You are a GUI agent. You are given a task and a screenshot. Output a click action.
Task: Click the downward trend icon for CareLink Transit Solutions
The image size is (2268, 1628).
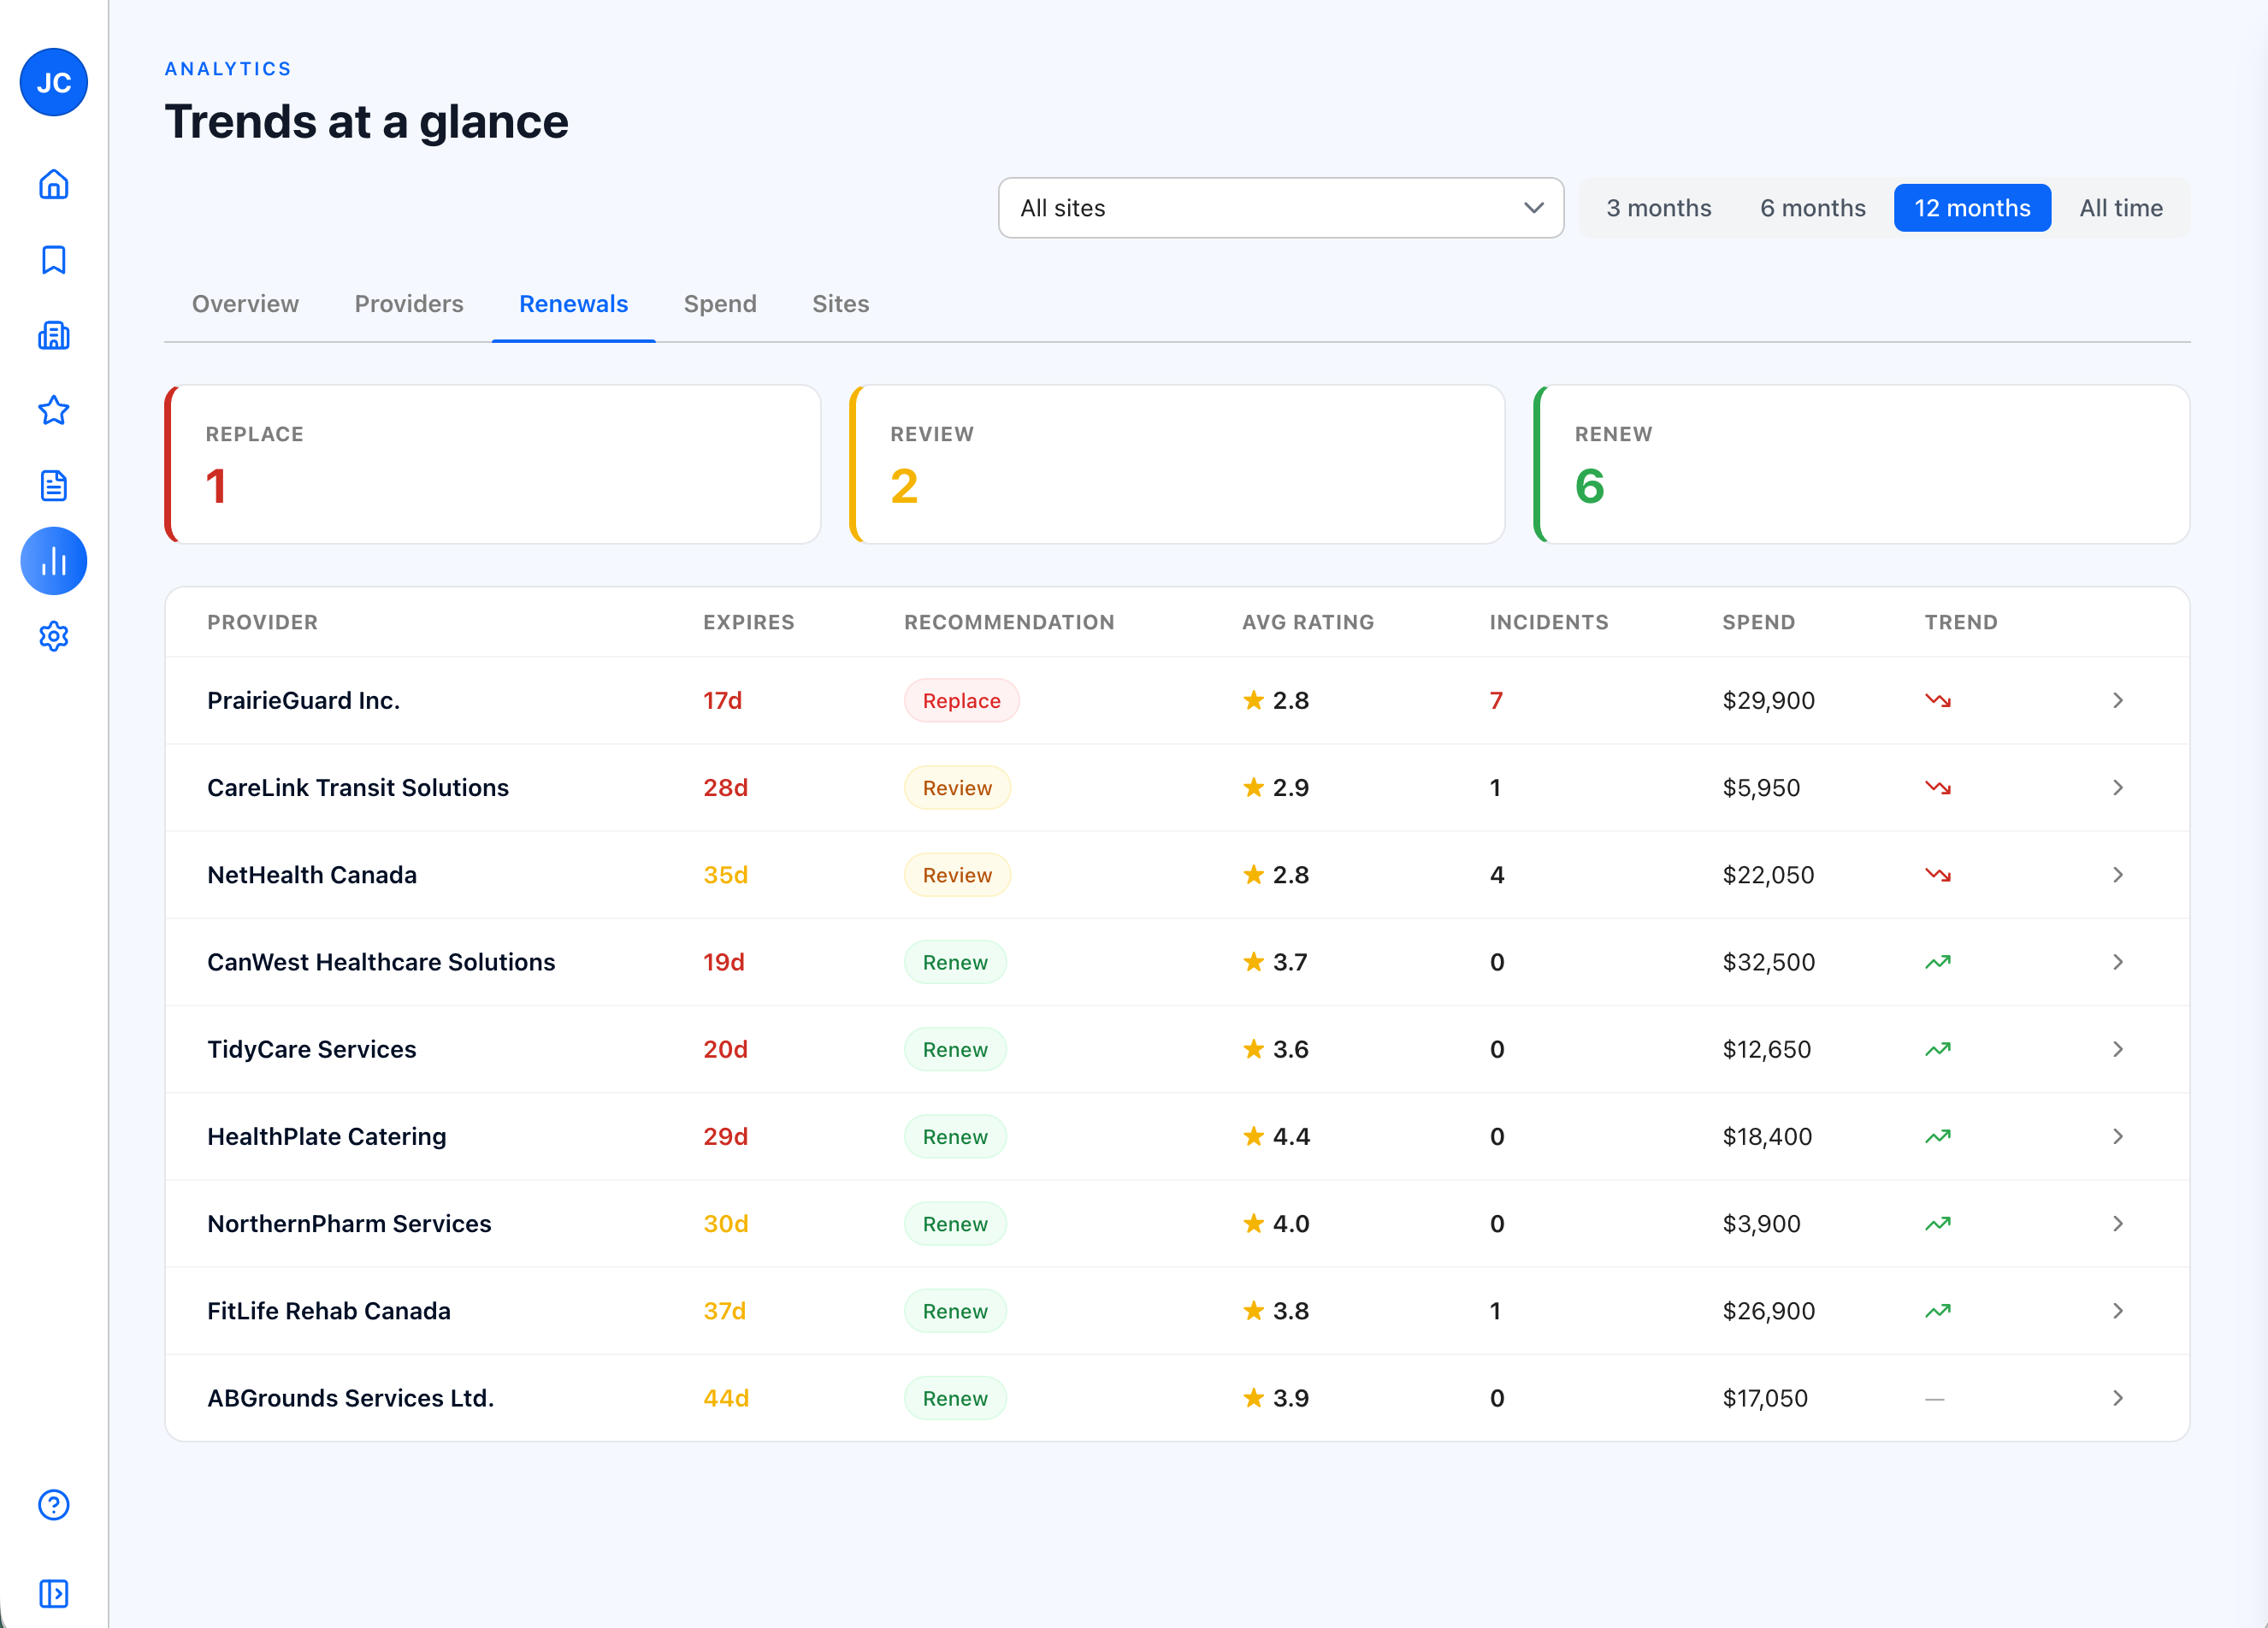click(1938, 788)
